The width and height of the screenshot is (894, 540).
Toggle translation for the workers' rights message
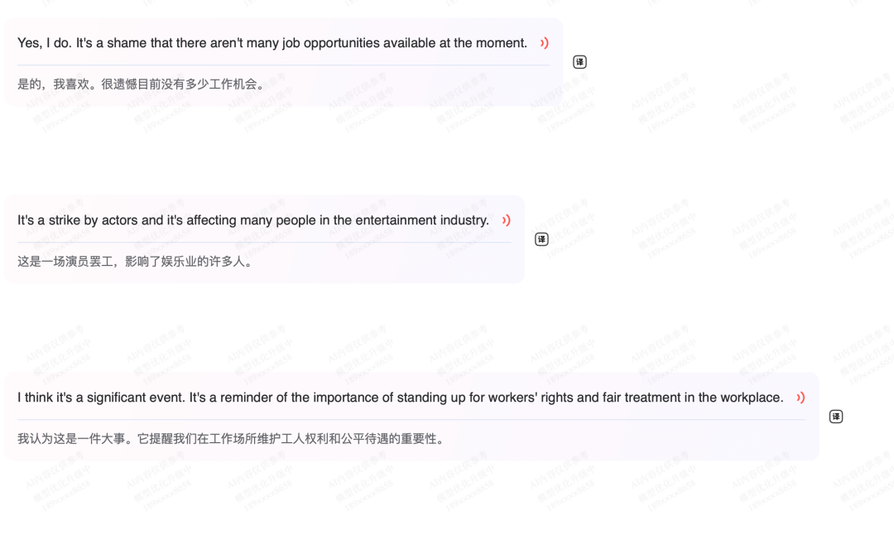pos(836,417)
